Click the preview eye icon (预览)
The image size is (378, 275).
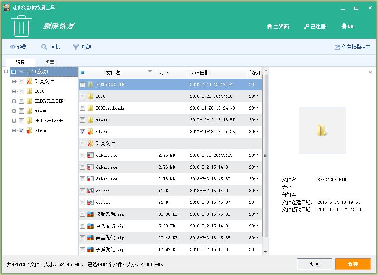(13, 47)
